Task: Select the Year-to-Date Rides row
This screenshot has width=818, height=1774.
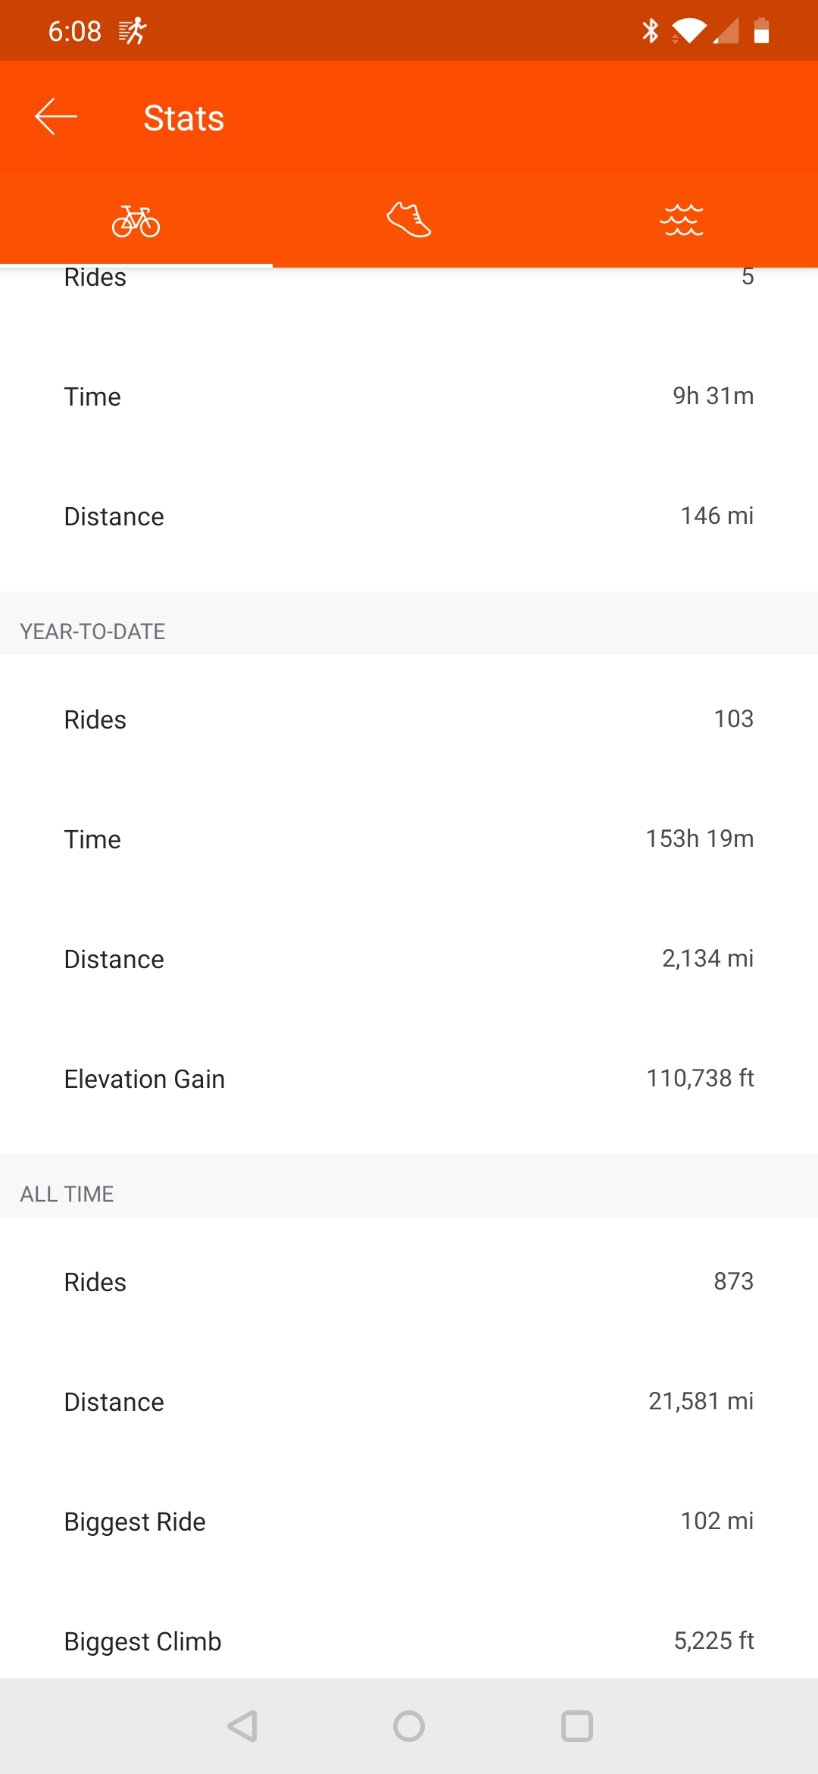Action: point(409,719)
